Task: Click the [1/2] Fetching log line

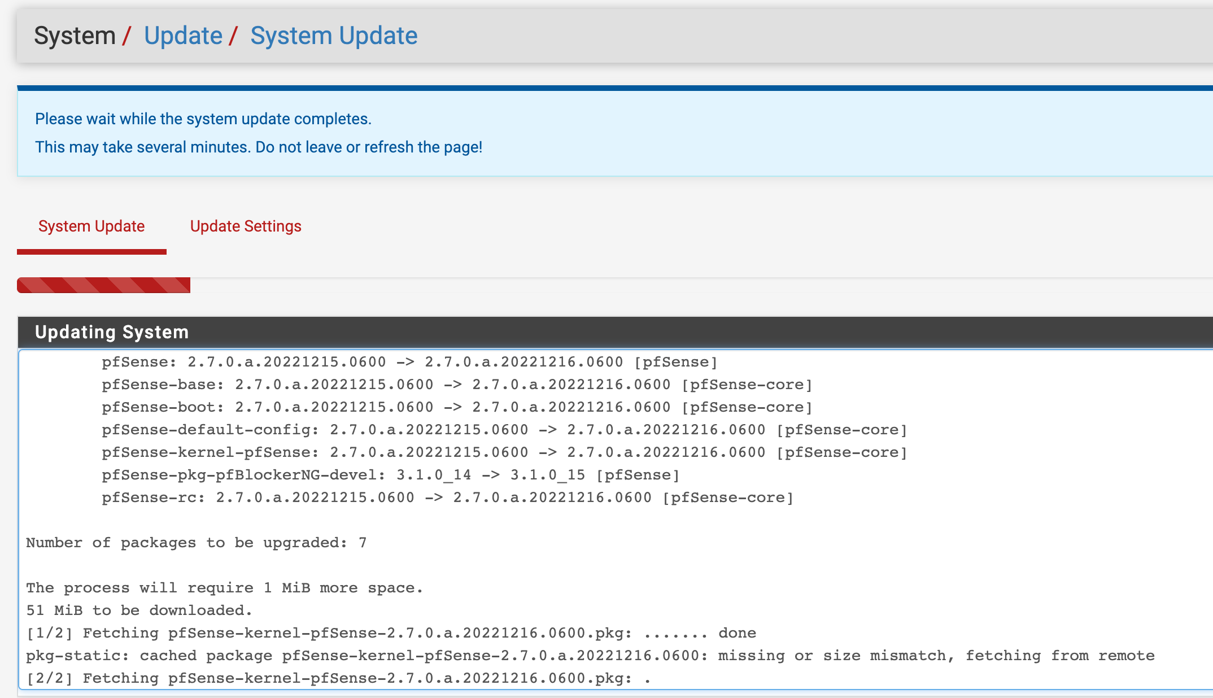Action: click(391, 633)
